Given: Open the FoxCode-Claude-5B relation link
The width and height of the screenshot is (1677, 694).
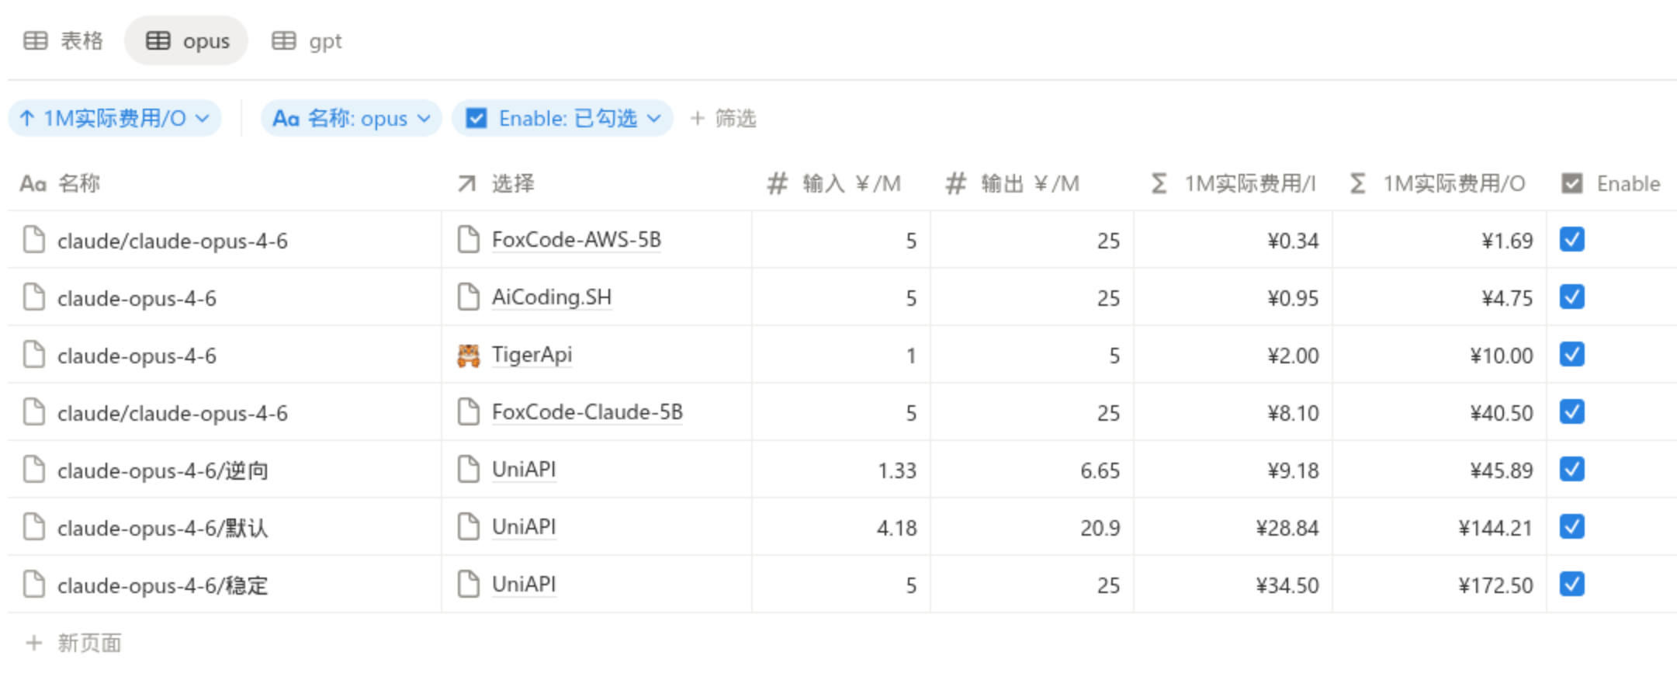Looking at the screenshot, I should click(587, 412).
